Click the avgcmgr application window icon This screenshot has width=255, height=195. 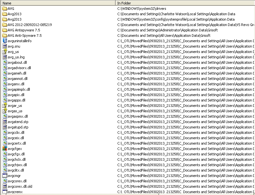coord(5,175)
